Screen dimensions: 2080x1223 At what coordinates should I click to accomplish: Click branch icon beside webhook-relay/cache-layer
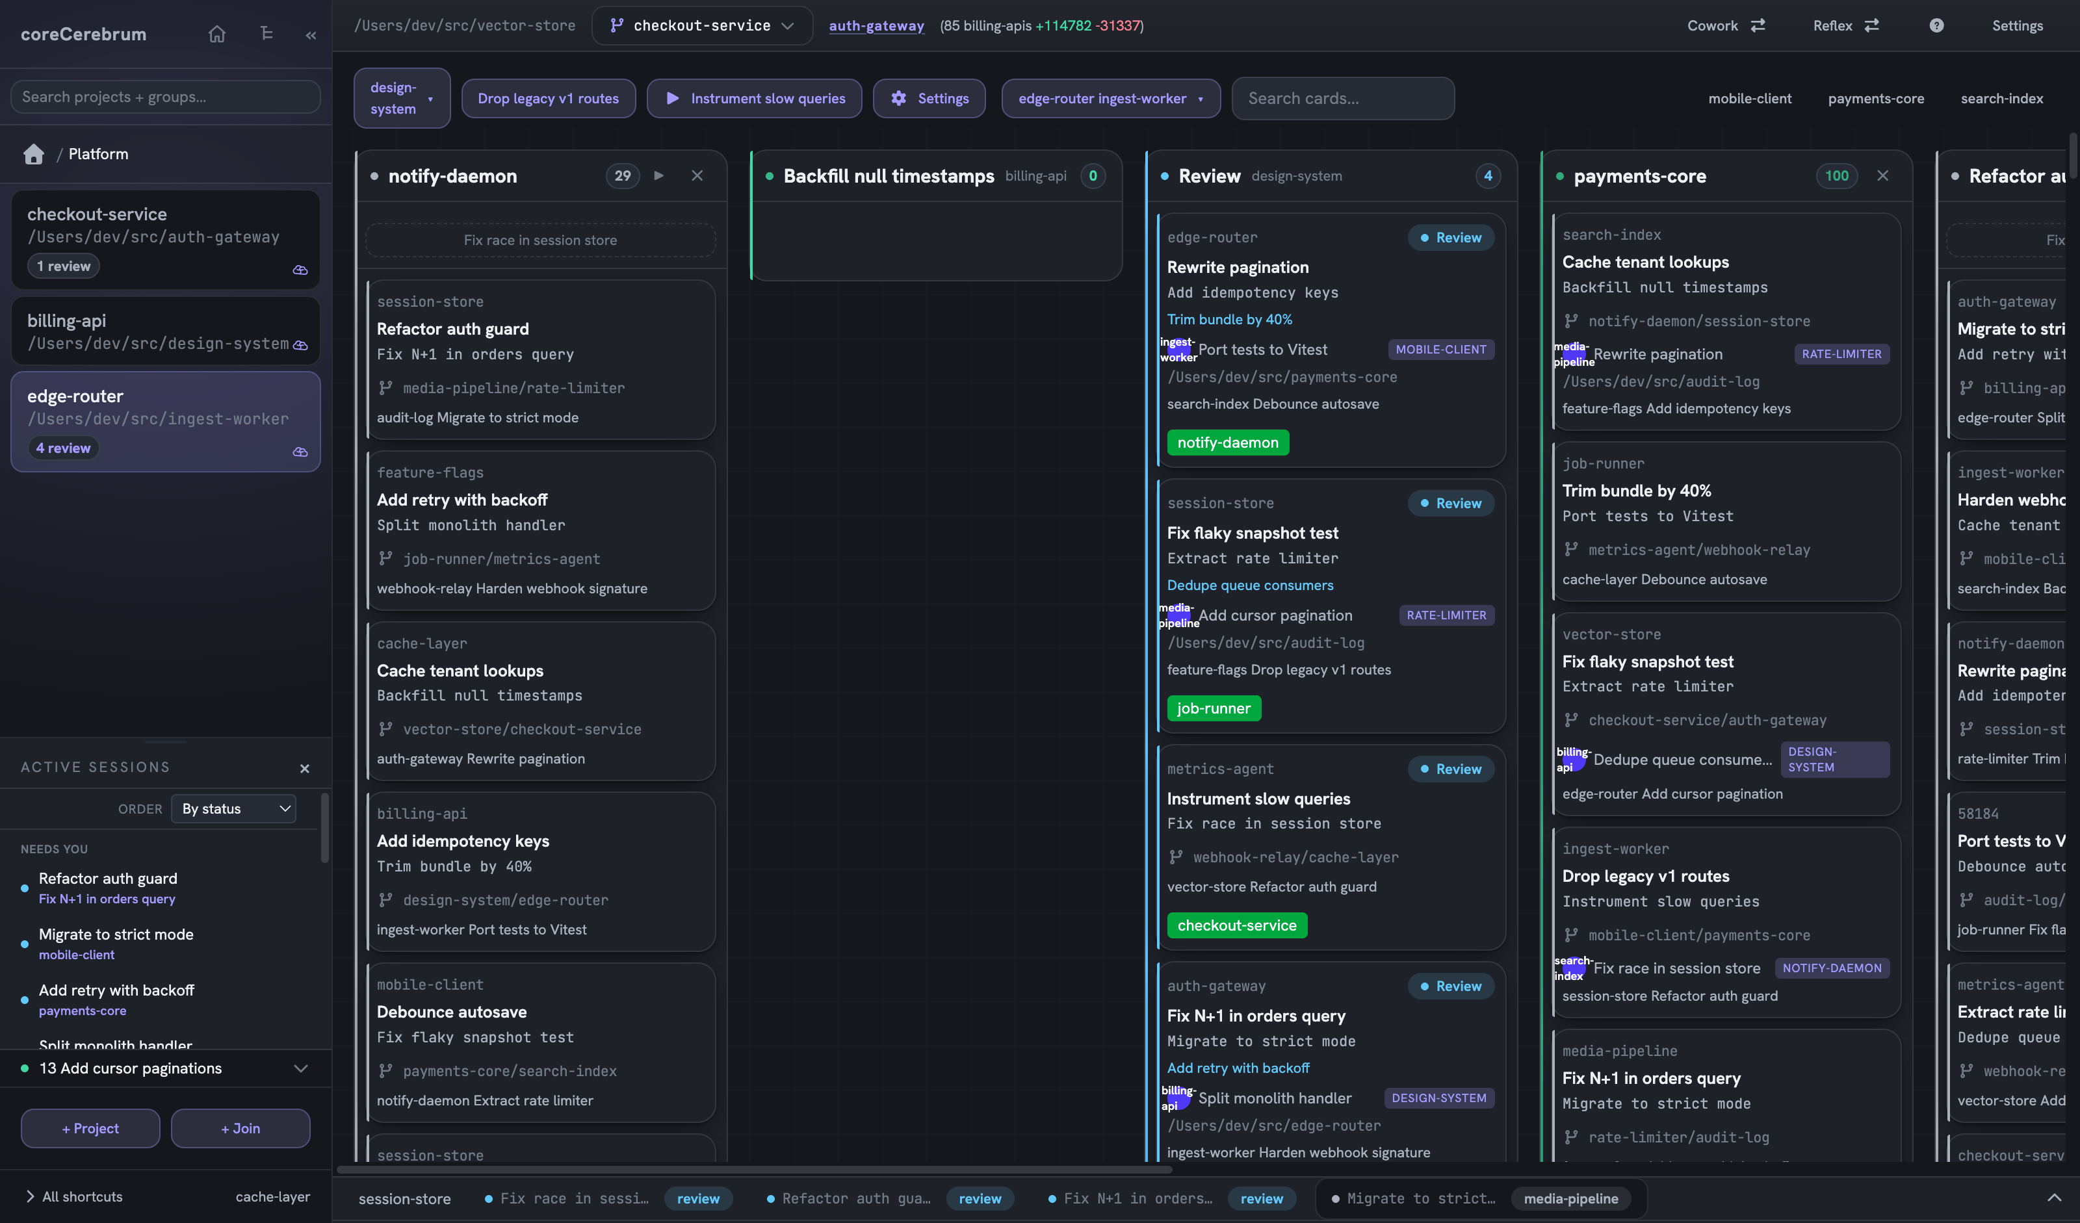coord(1176,857)
